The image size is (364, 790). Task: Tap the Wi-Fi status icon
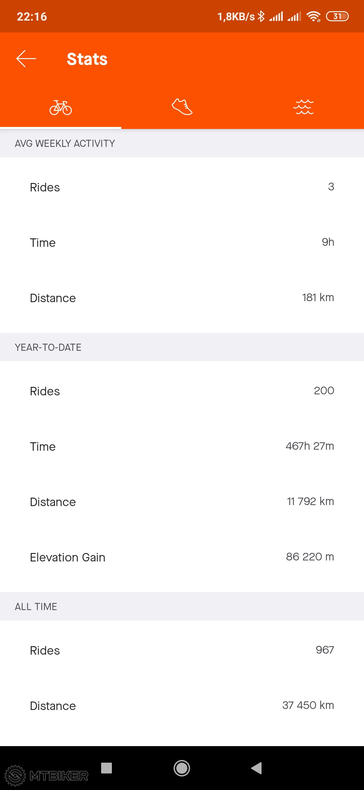(x=313, y=16)
